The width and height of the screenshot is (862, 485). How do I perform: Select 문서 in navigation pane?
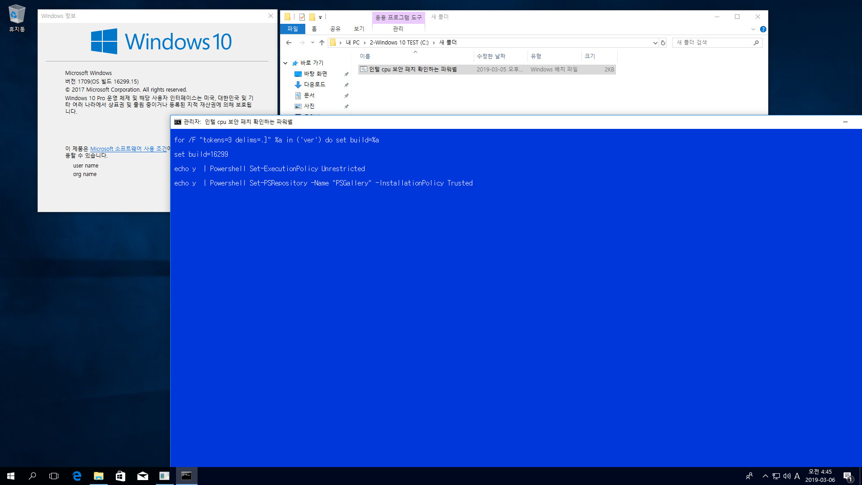coord(309,96)
